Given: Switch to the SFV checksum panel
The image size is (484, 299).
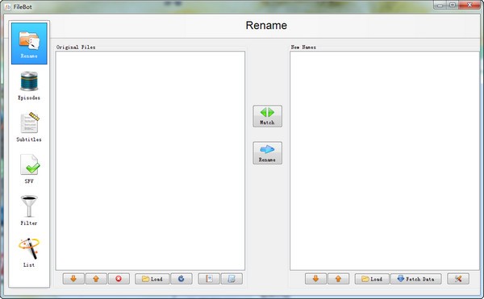Looking at the screenshot, I should (x=29, y=169).
